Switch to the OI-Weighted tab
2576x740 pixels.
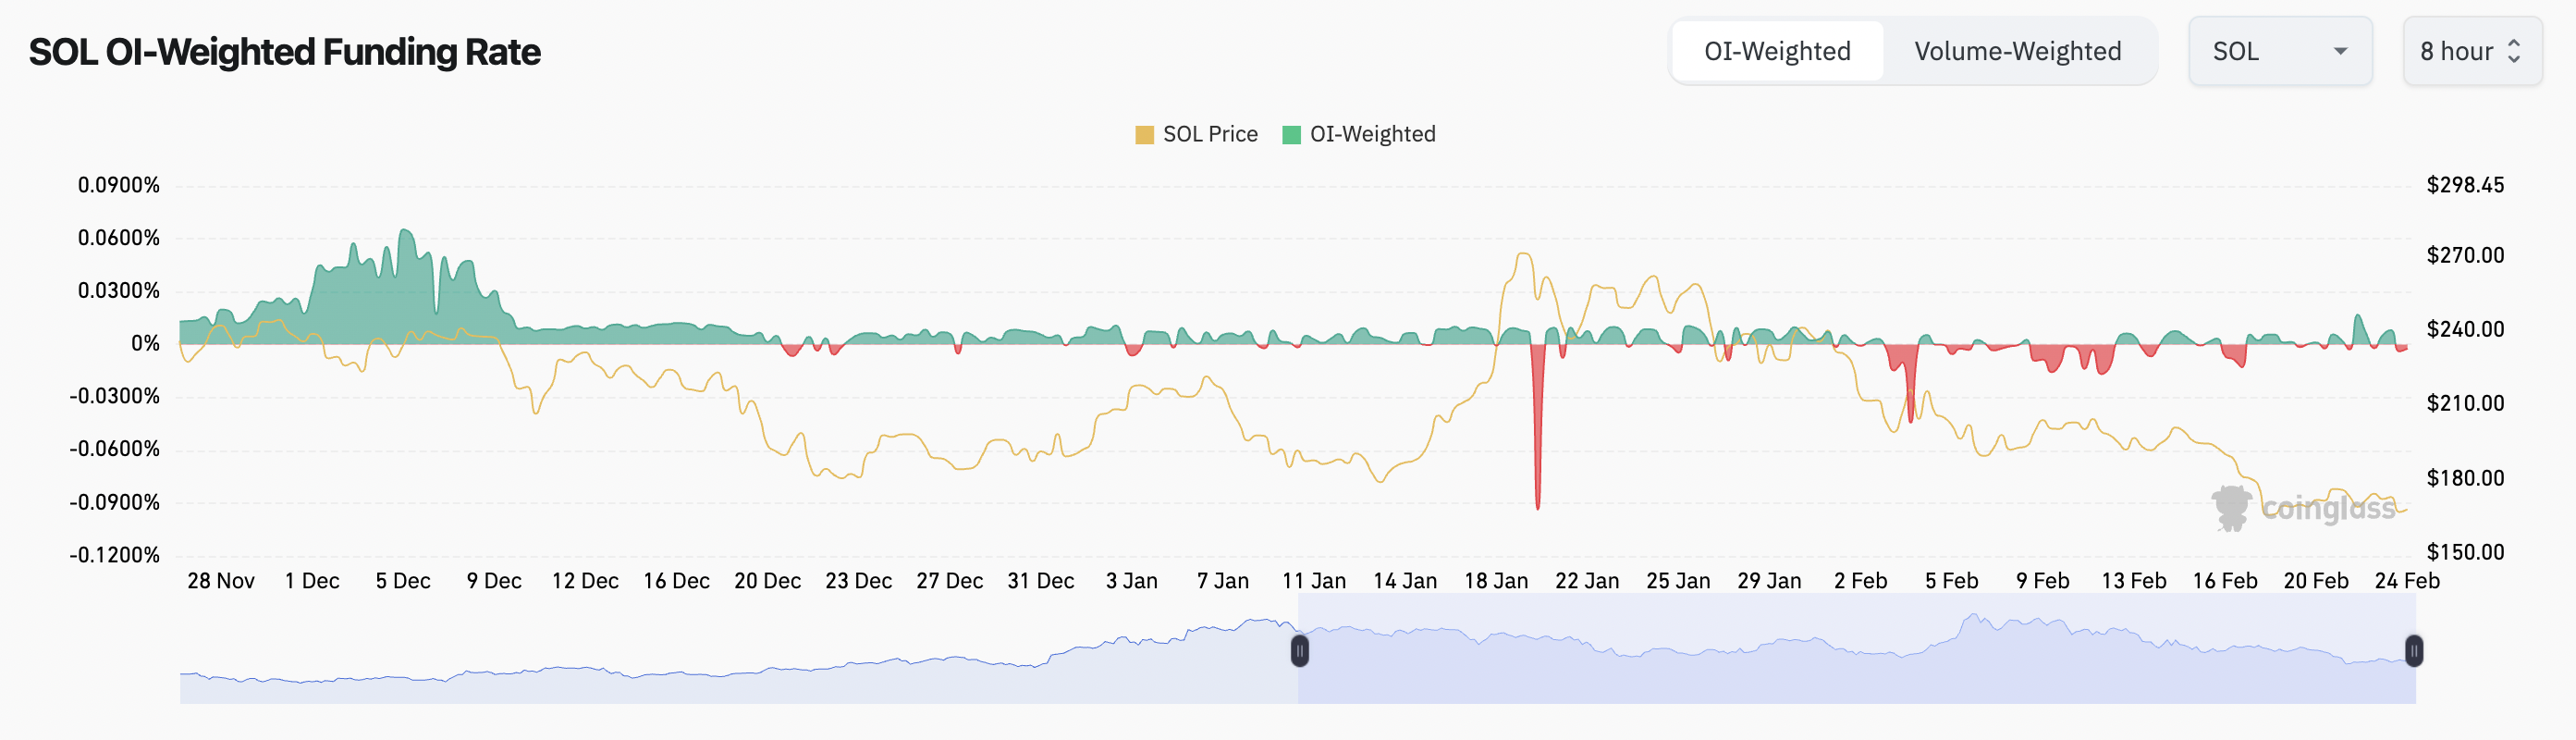tap(1777, 51)
